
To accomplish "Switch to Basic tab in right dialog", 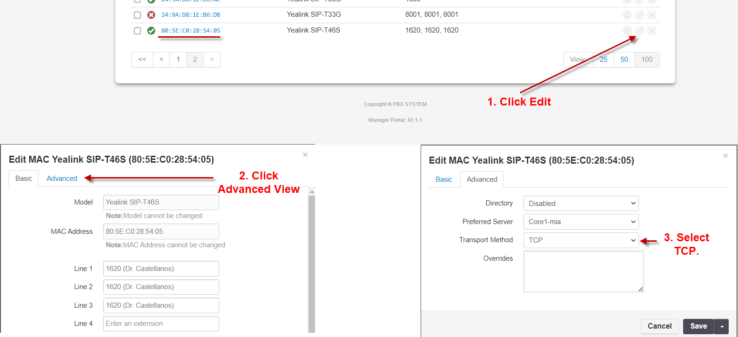I will pyautogui.click(x=444, y=179).
